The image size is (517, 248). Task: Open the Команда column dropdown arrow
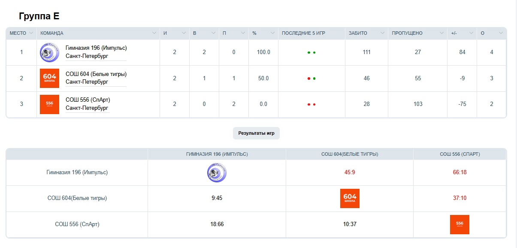pyautogui.click(x=154, y=33)
